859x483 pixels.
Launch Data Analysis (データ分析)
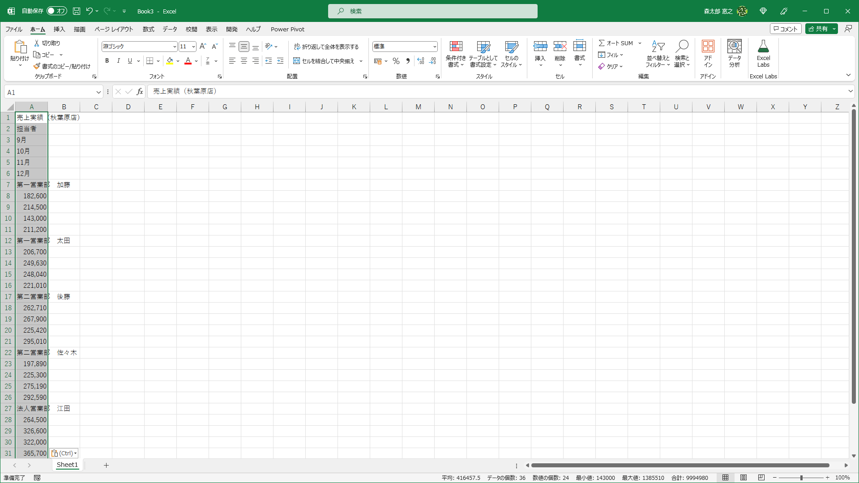click(735, 54)
